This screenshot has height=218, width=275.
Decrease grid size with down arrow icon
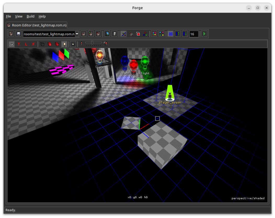(185, 34)
